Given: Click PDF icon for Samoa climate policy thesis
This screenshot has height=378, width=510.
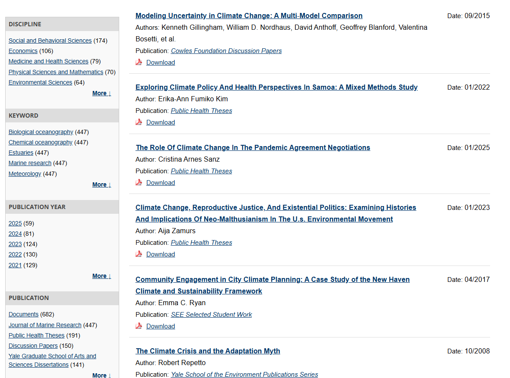Looking at the screenshot, I should (139, 122).
